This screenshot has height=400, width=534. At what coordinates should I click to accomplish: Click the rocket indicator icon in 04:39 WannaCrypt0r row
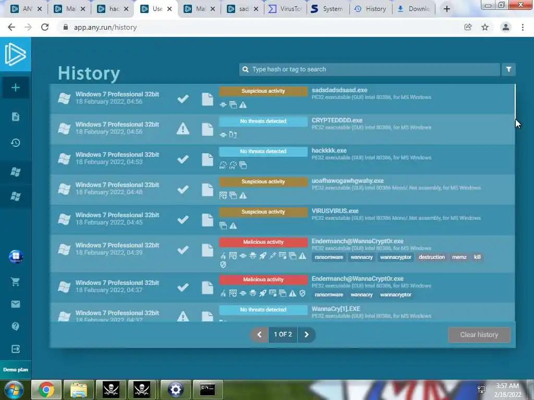[263, 256]
